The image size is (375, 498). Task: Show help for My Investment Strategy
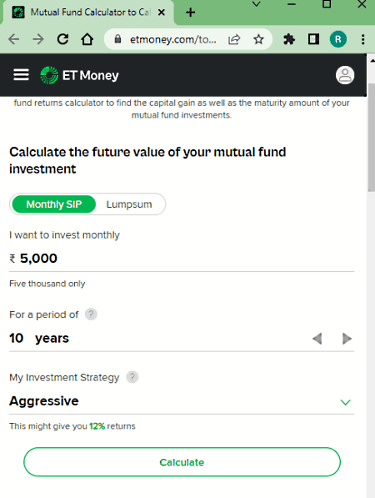point(132,377)
